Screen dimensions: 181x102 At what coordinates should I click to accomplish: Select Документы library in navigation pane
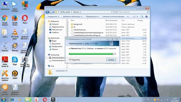[55, 44]
